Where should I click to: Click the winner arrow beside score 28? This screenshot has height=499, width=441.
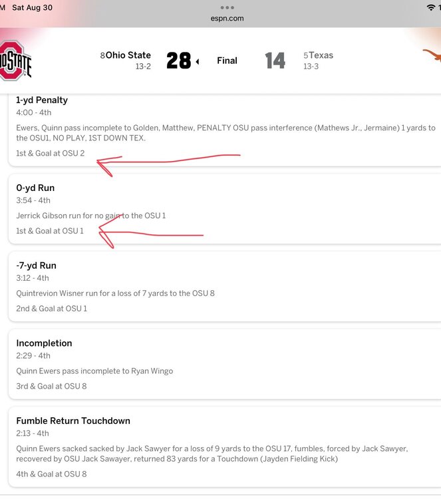click(197, 62)
